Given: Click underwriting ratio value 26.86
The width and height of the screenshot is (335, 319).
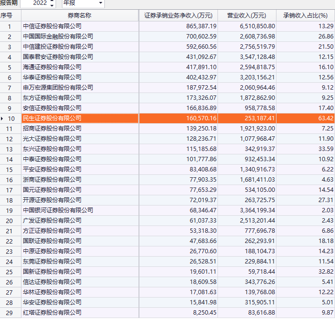Looking at the screenshot, I should pyautogui.click(x=326, y=37).
